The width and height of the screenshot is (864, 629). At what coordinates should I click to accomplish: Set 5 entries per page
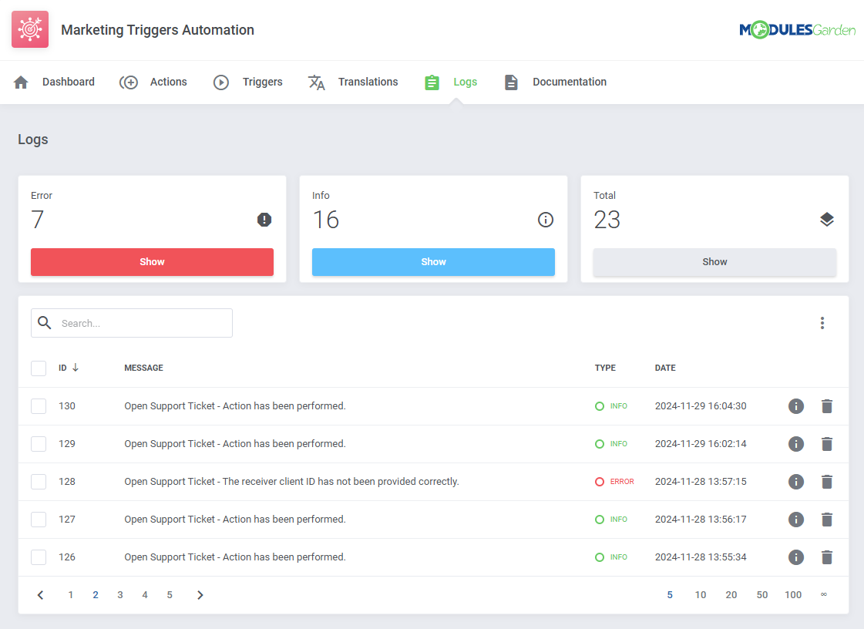point(670,595)
